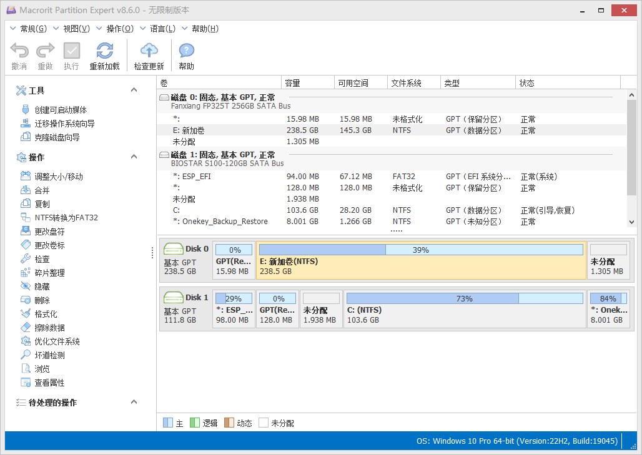Click the 坏道检测 magnifier icon
Image resolution: width=642 pixels, height=455 pixels.
click(26, 355)
